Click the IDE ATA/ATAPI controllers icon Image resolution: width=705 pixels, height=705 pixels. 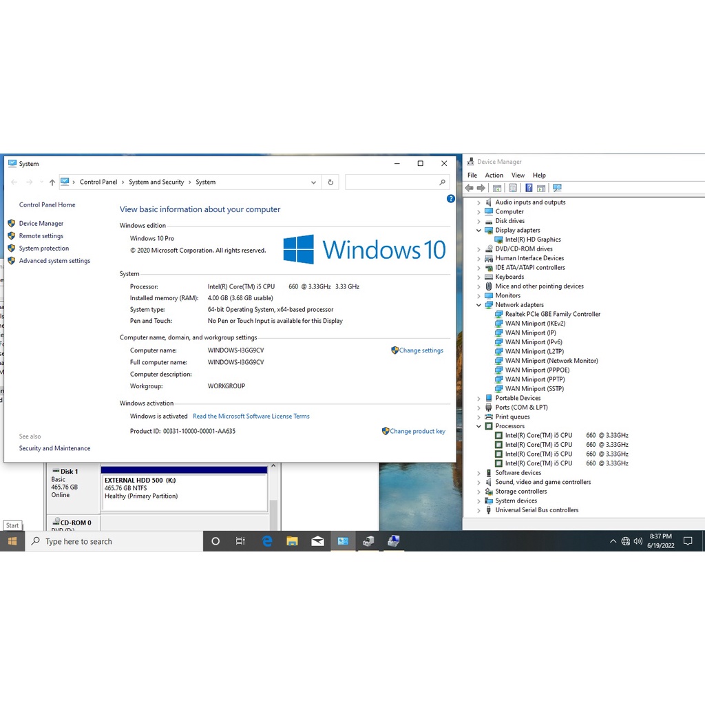pyautogui.click(x=489, y=268)
